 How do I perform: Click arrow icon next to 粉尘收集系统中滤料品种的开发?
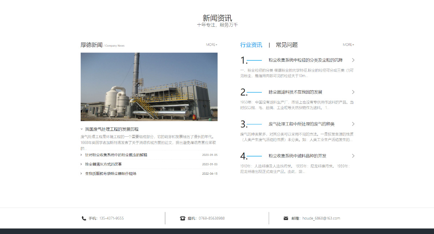(x=353, y=156)
